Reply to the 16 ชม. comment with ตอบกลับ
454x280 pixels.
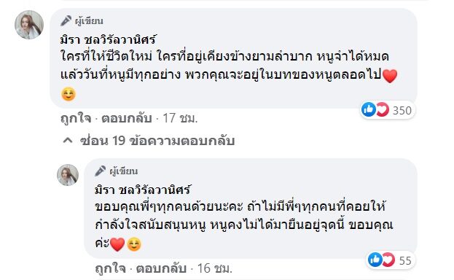pyautogui.click(x=161, y=268)
